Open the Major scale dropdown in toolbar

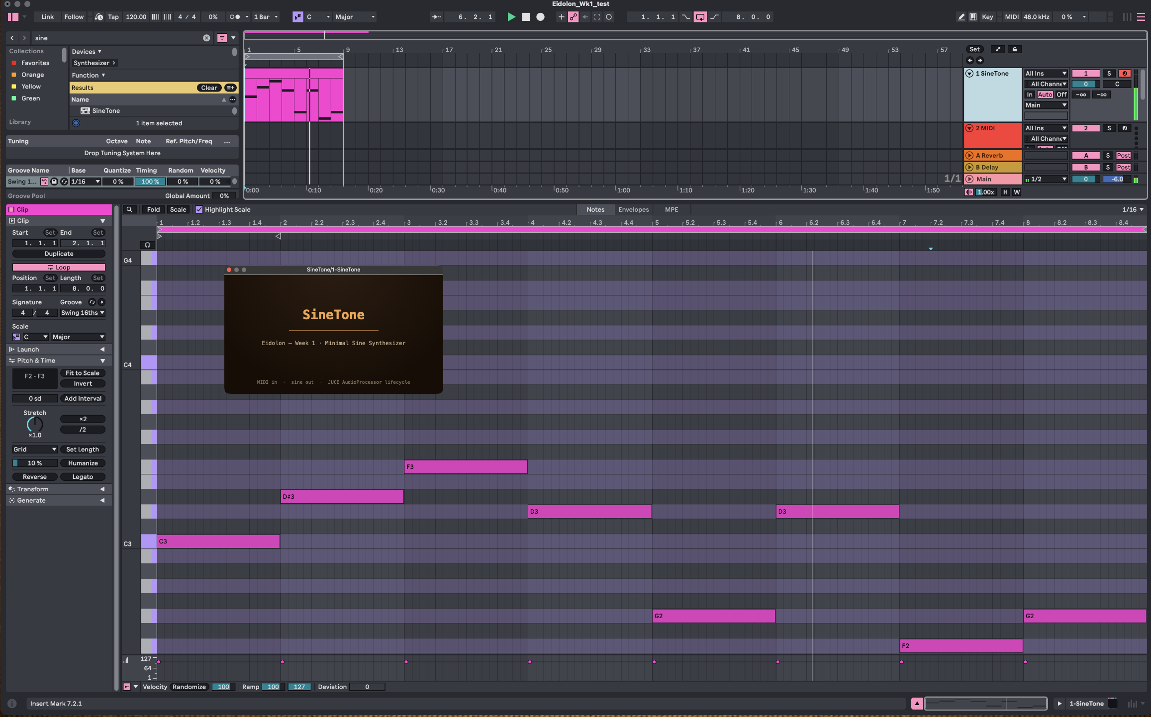pos(355,17)
